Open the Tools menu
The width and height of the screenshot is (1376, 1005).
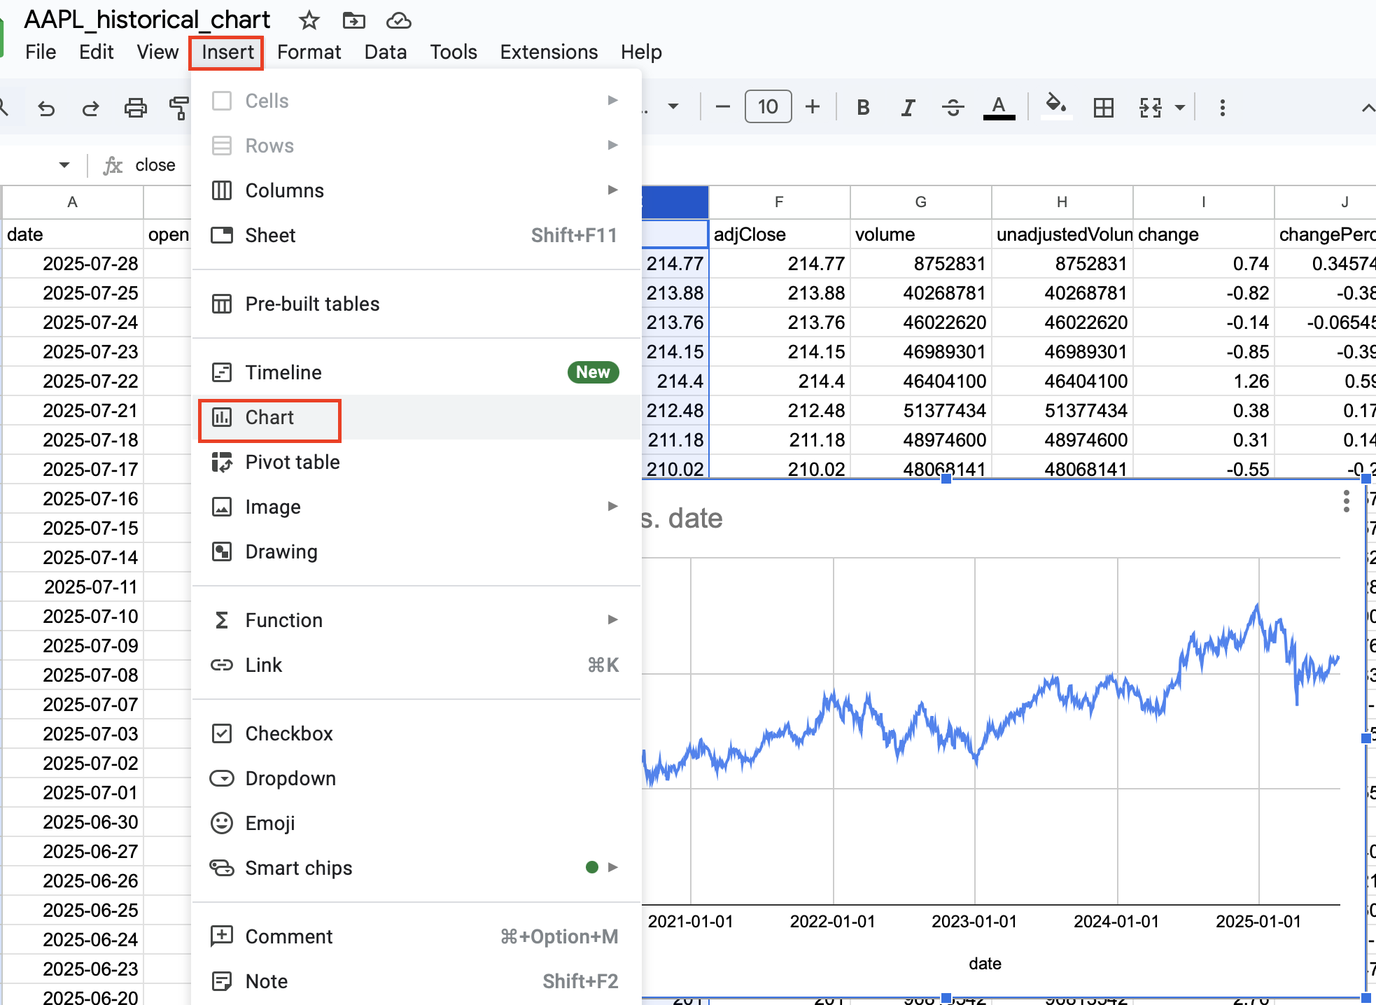(454, 52)
